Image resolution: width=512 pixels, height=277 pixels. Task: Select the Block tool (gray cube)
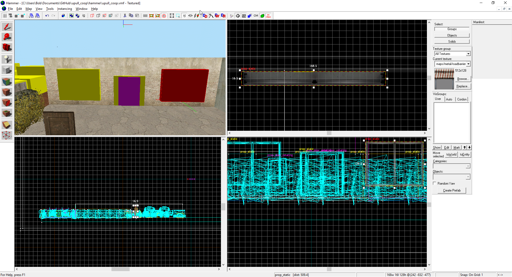click(7, 70)
